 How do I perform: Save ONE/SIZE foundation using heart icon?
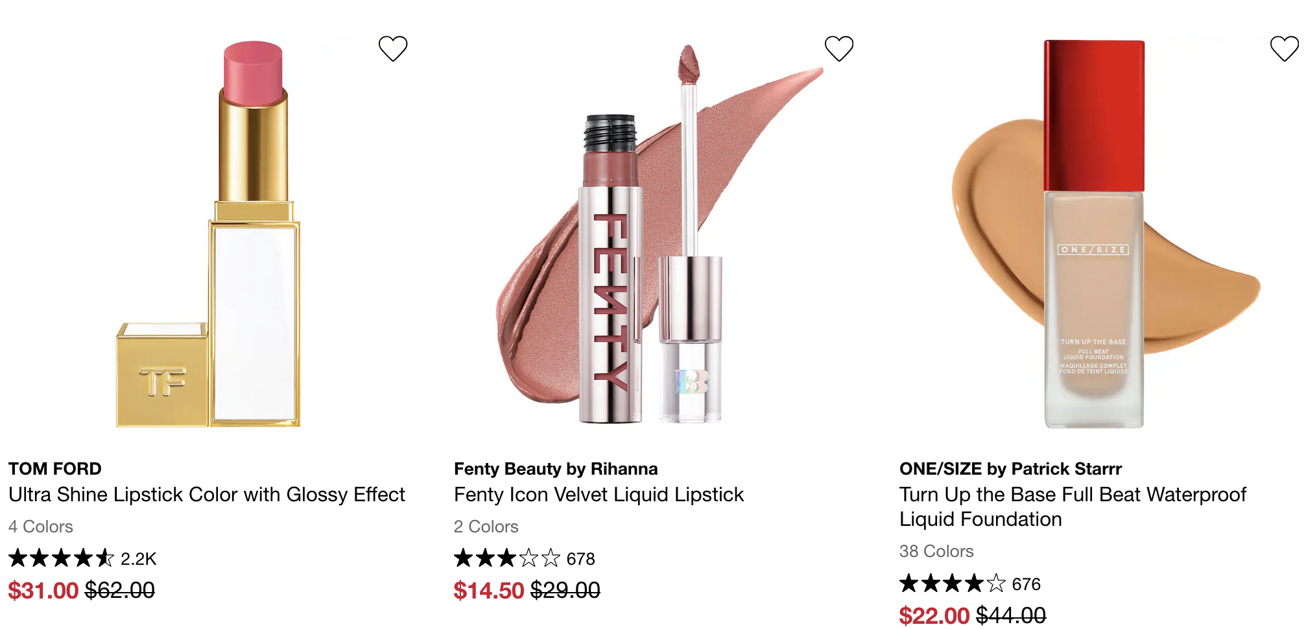tap(1284, 49)
